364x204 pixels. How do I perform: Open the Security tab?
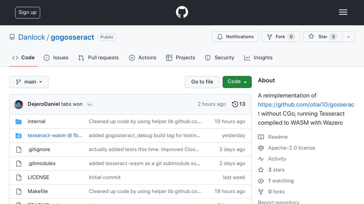[220, 57]
